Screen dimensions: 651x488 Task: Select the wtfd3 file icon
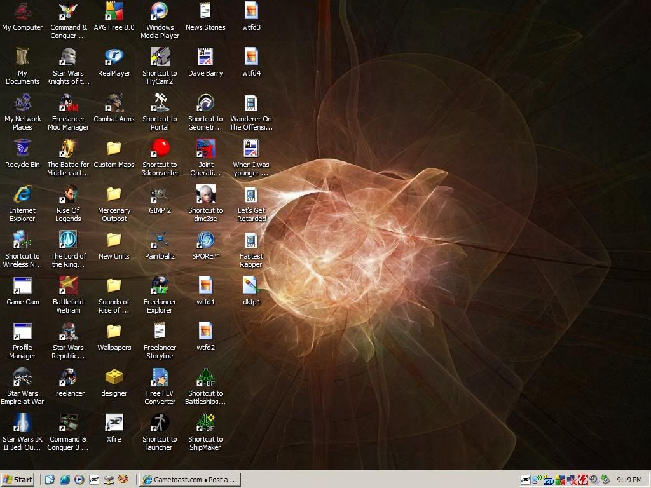[x=250, y=11]
